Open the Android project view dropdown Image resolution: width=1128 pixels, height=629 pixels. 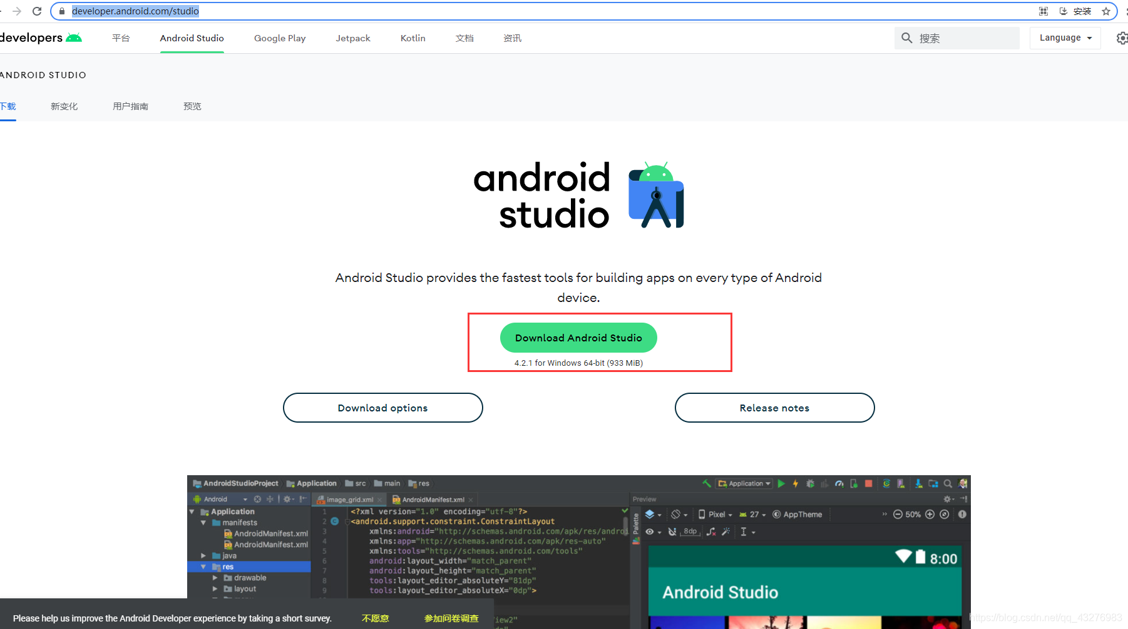tap(220, 499)
